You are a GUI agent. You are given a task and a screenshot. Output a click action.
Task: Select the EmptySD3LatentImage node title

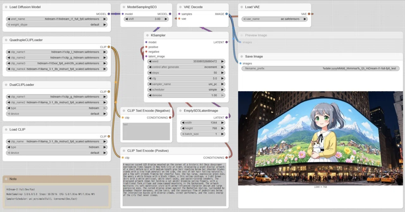(x=201, y=111)
